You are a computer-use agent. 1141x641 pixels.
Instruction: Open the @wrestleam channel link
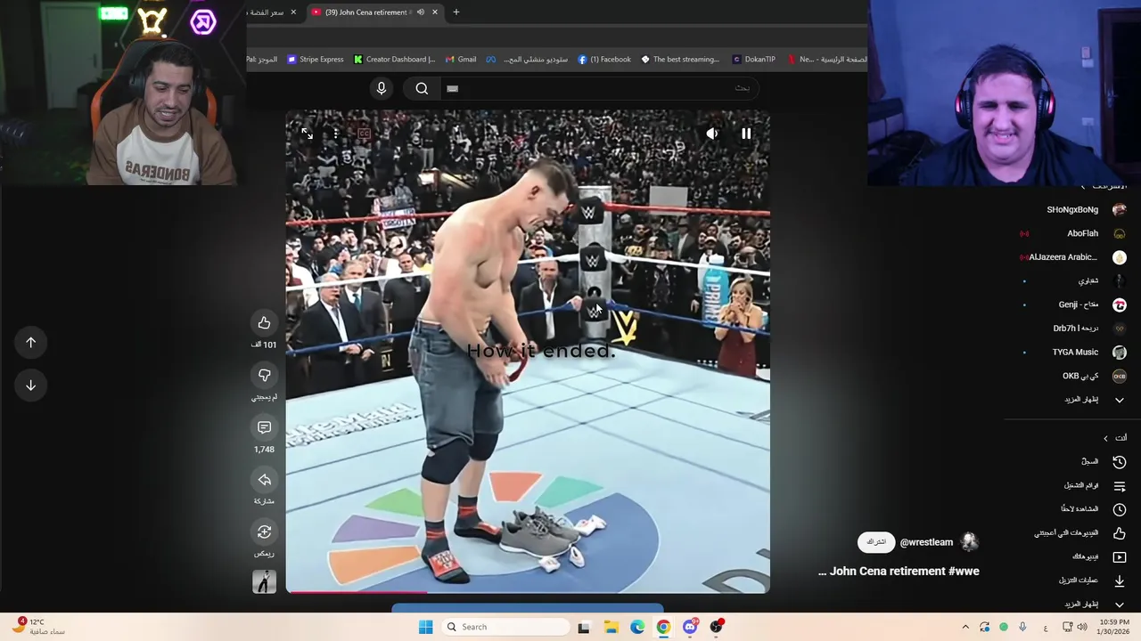[x=926, y=542]
